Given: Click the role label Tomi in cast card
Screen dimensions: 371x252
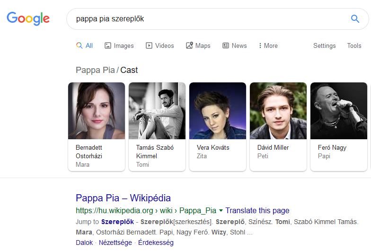Looking at the screenshot, I should [x=142, y=165].
